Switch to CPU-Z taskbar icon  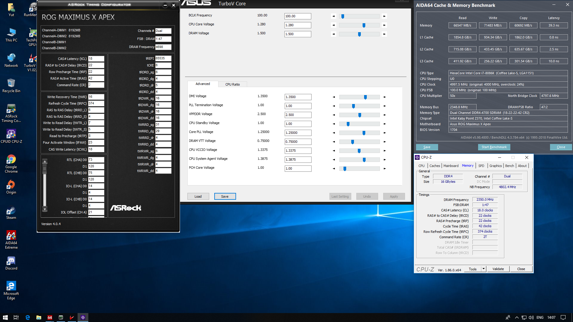tap(83, 318)
